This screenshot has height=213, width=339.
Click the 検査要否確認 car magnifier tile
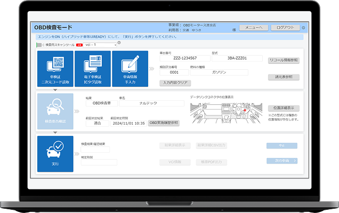55,111
